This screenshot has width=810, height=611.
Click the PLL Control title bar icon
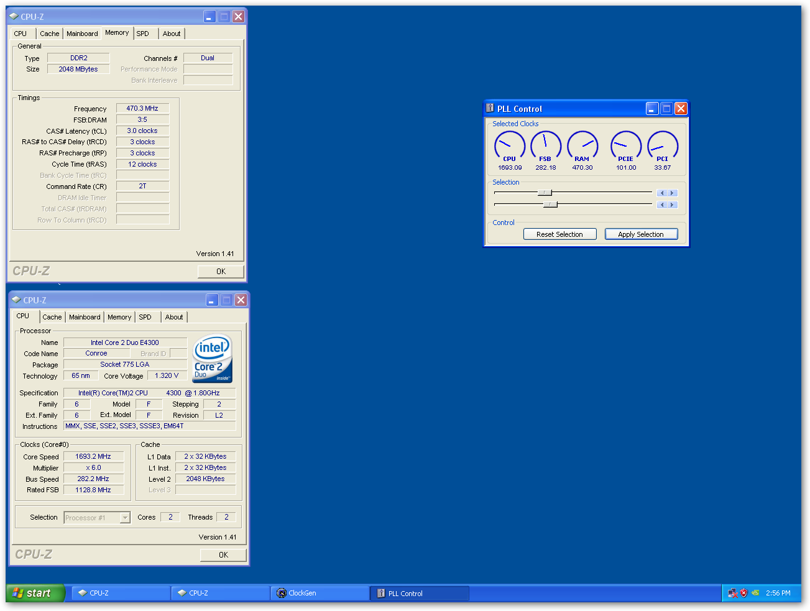point(490,108)
